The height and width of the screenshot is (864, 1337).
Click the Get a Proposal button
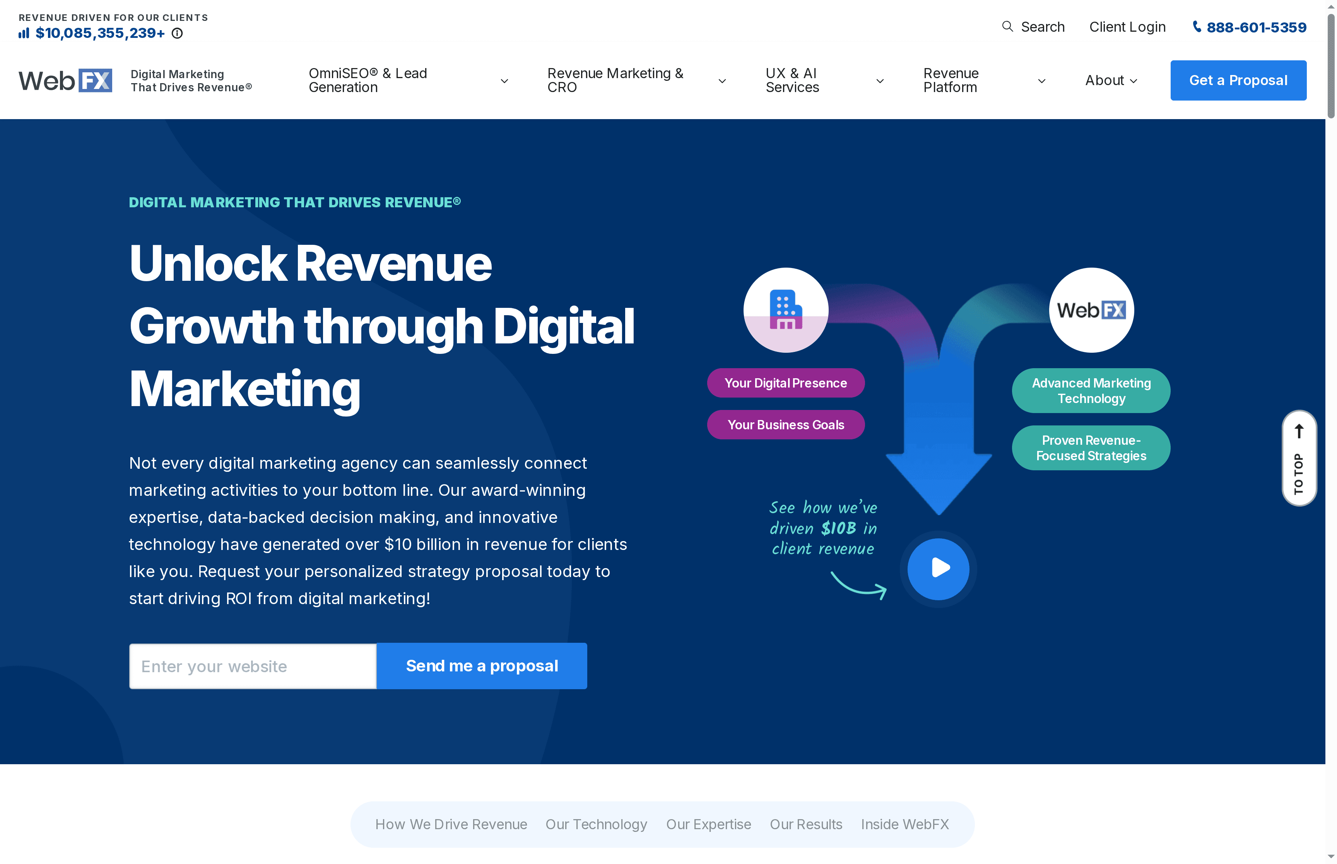(x=1238, y=80)
